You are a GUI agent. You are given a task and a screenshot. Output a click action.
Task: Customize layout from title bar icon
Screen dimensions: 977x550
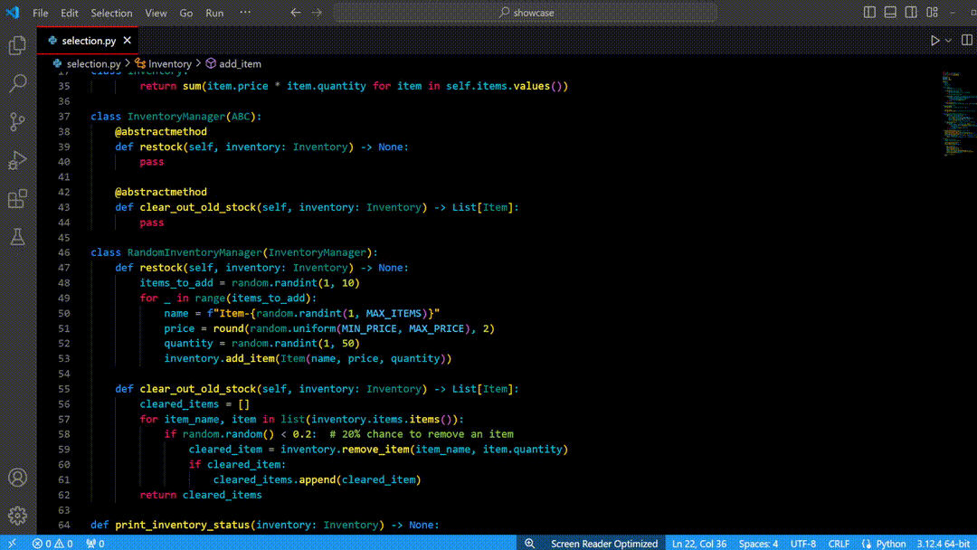tap(932, 13)
